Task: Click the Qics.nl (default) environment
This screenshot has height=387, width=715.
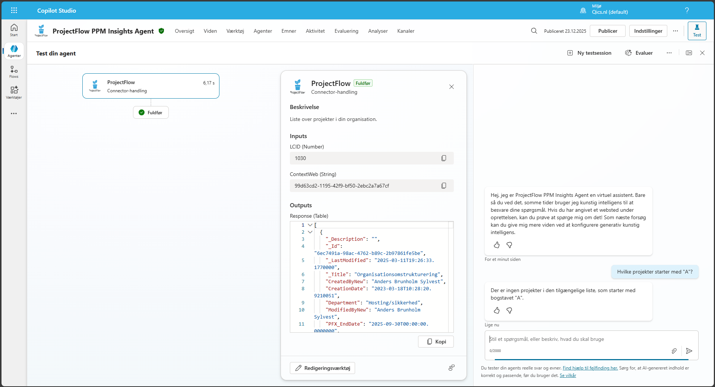Action: point(610,12)
